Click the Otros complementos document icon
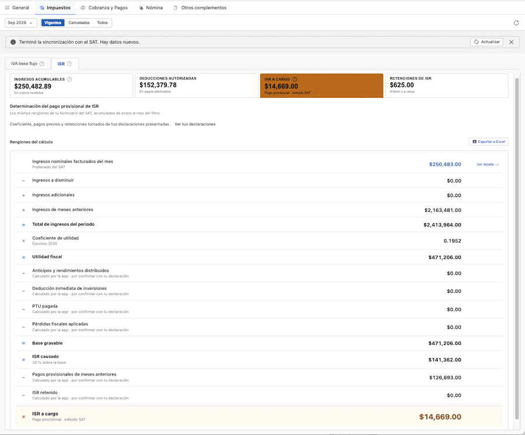The height and width of the screenshot is (435, 525). pos(176,8)
